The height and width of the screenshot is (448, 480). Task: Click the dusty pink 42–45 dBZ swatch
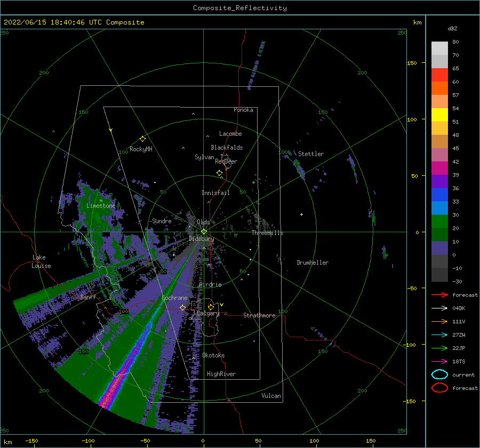tap(439, 154)
